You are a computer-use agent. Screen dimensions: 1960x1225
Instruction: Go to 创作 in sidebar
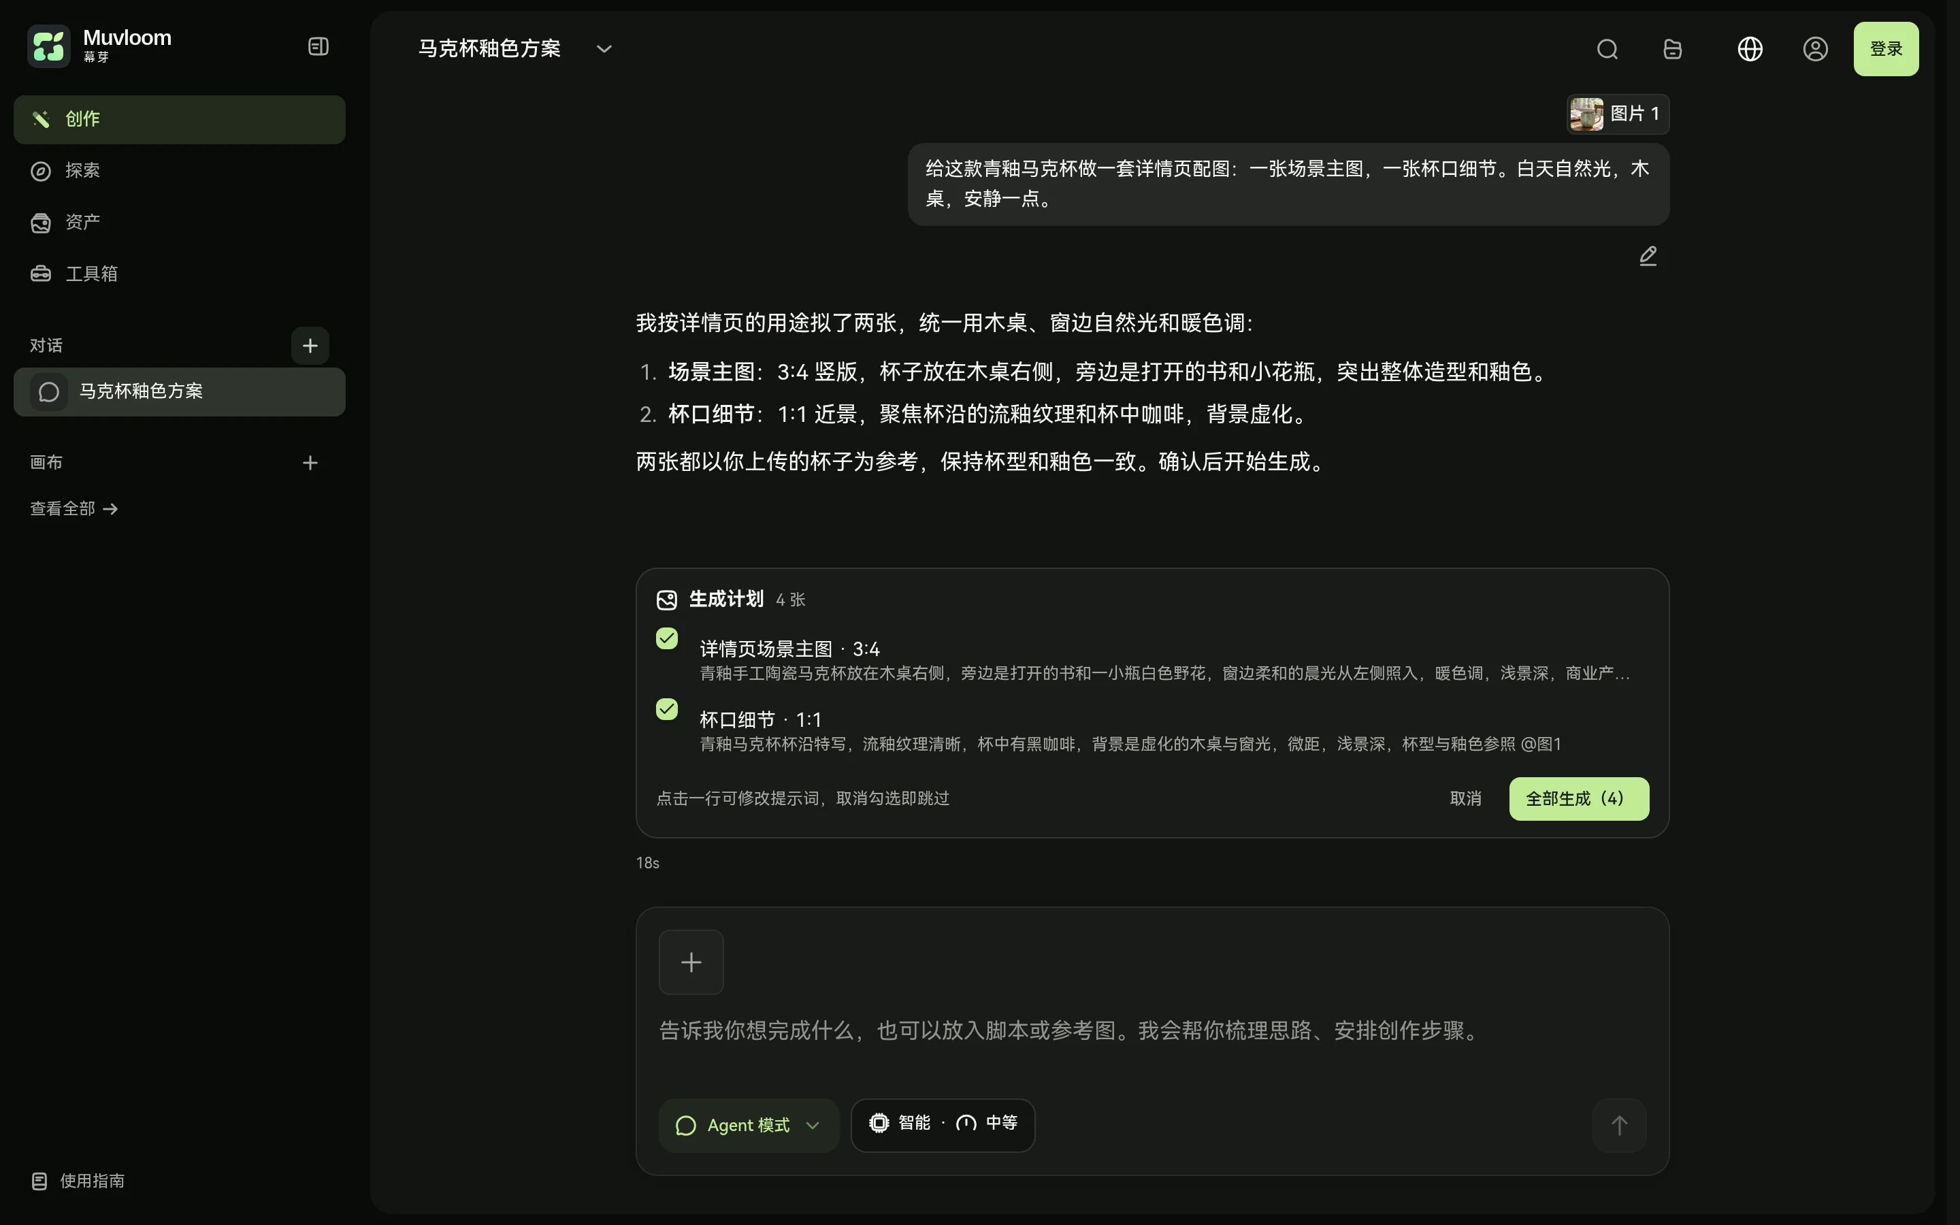(180, 119)
